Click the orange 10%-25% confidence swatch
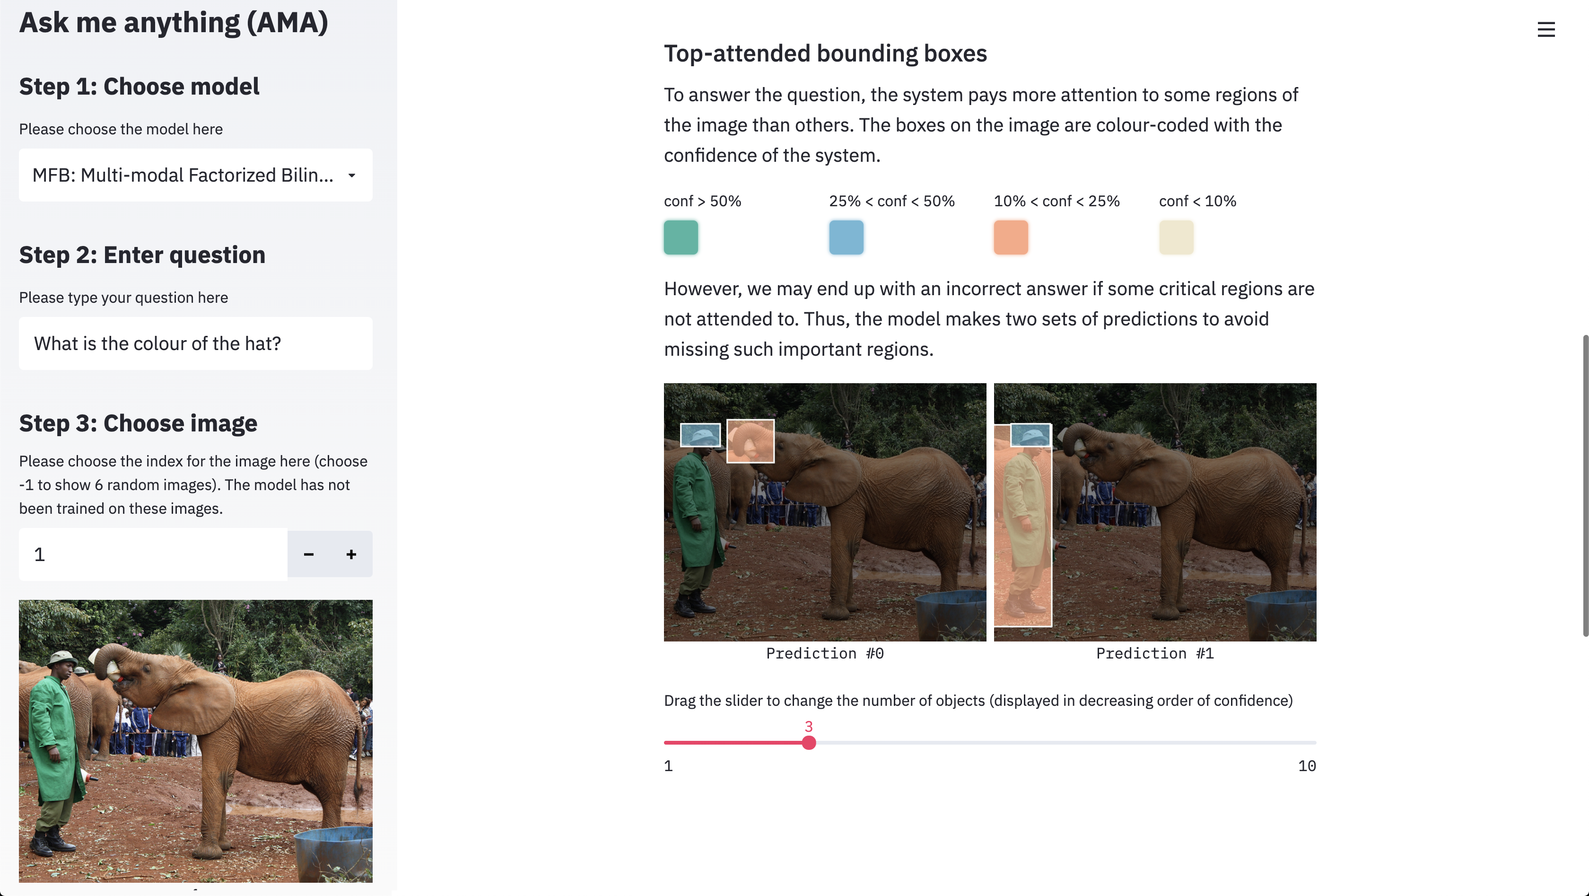1589x896 pixels. [1011, 237]
